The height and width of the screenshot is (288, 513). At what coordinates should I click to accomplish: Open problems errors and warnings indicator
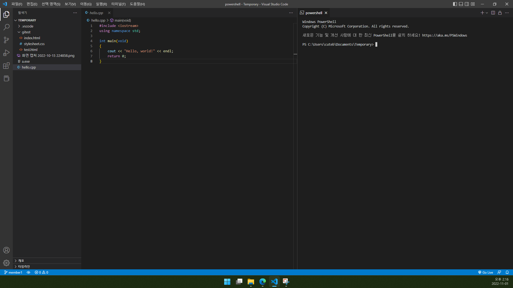(x=41, y=272)
